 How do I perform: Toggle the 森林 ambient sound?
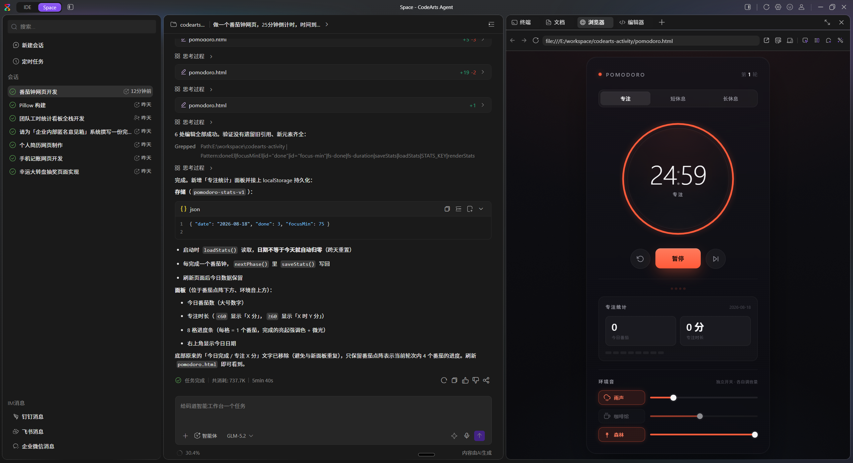click(x=621, y=435)
